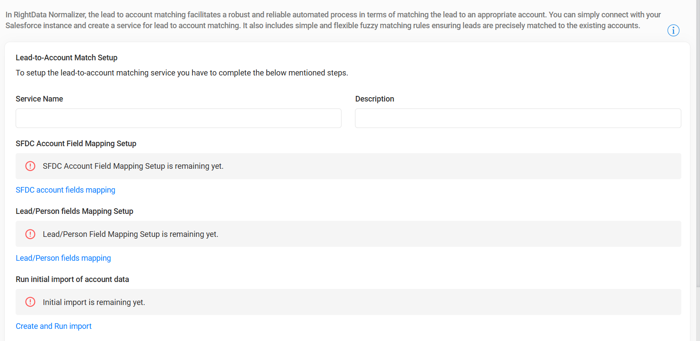Click the Run initial import of account data heading
Image resolution: width=700 pixels, height=341 pixels.
click(x=72, y=279)
